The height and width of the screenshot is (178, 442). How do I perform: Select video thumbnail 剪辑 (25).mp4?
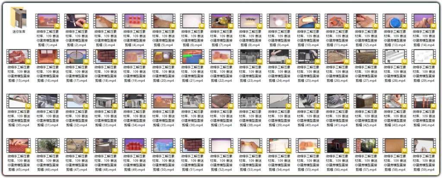(x=308, y=57)
